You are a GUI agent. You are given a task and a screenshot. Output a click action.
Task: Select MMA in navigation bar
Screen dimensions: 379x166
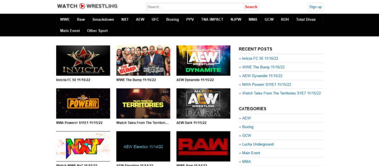coord(253,20)
